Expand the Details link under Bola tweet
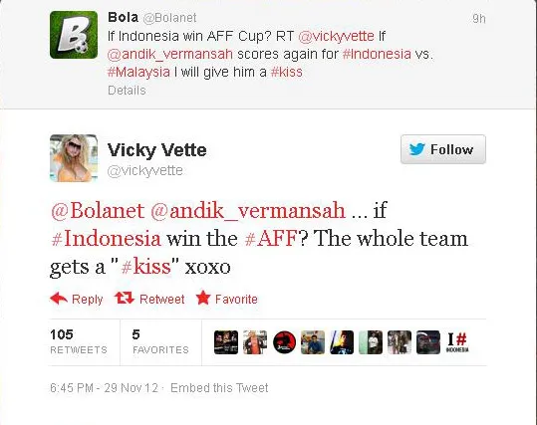The image size is (537, 425). (x=127, y=91)
